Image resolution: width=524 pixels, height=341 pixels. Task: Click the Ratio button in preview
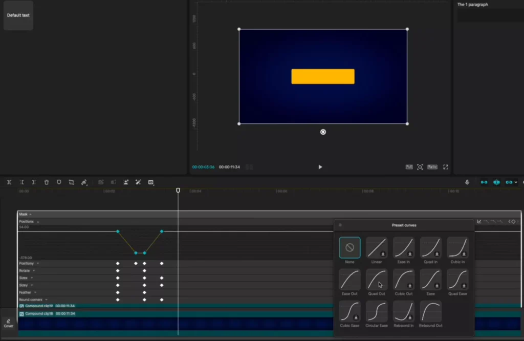point(432,167)
